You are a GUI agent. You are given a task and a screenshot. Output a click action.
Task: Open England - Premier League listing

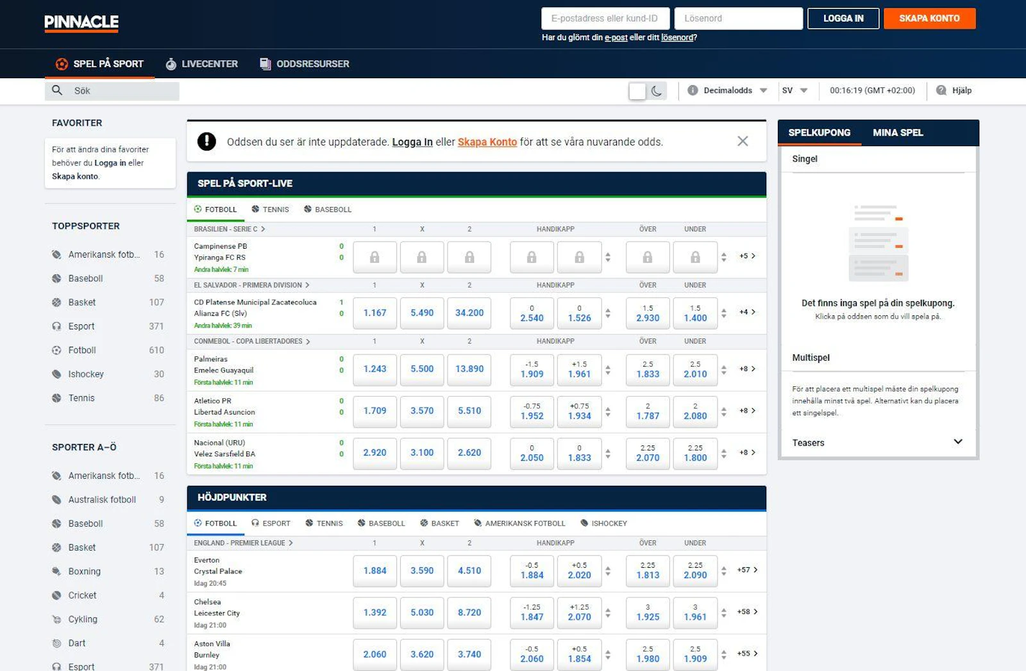click(244, 543)
